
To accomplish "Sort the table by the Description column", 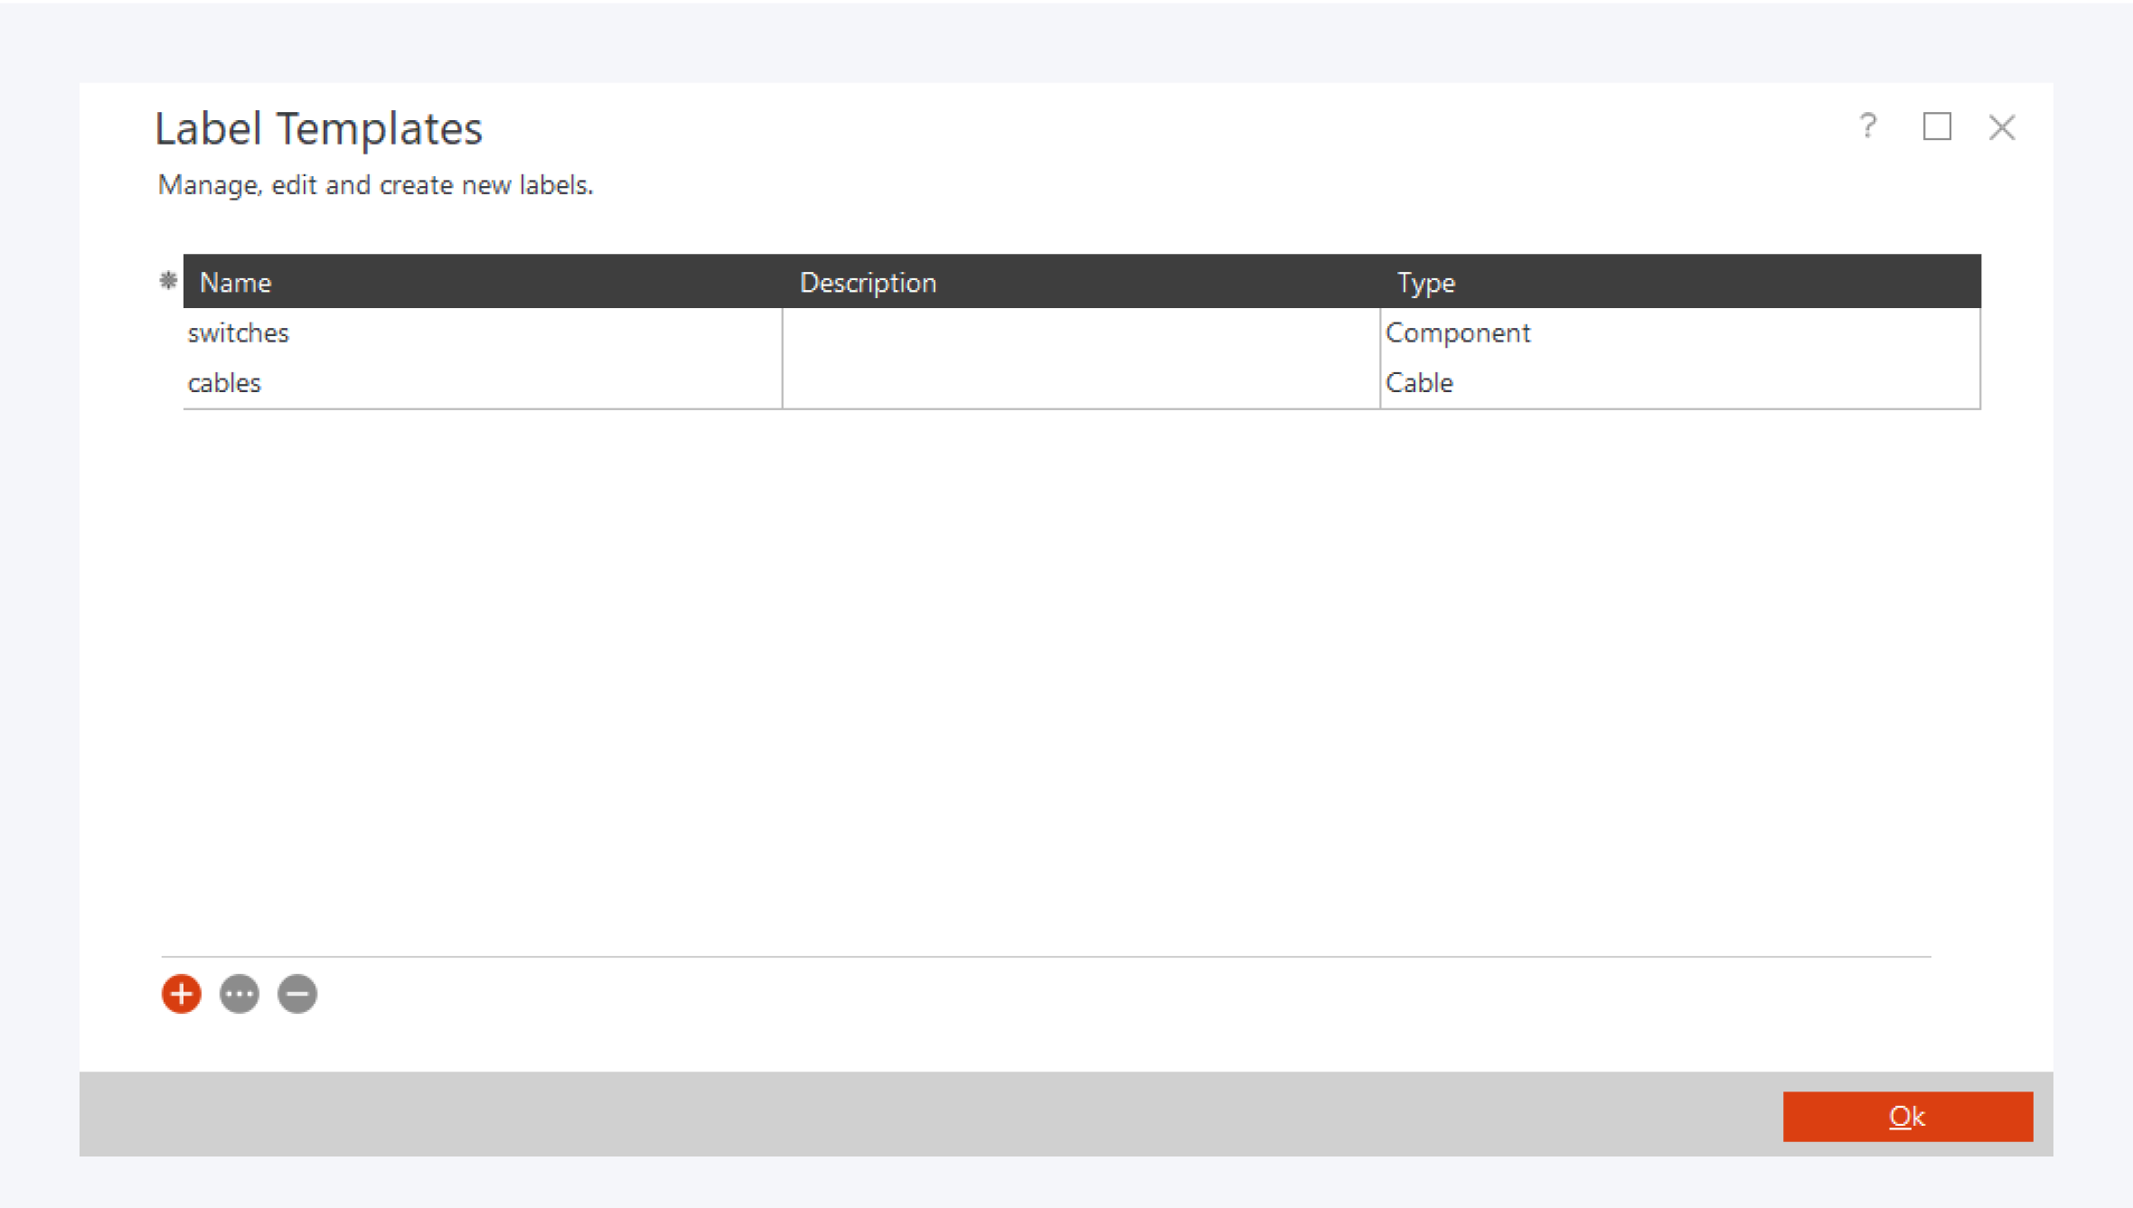I will click(869, 282).
